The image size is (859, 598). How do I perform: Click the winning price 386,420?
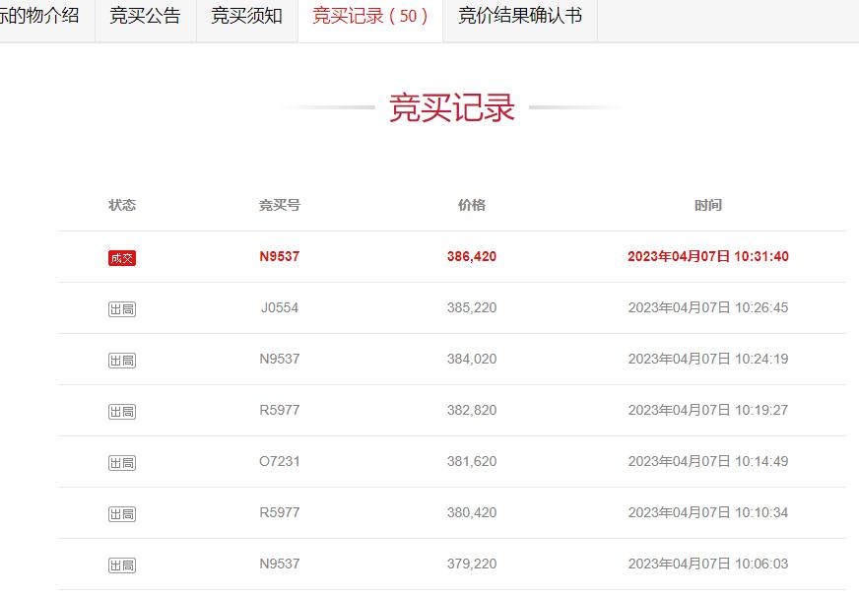point(472,256)
